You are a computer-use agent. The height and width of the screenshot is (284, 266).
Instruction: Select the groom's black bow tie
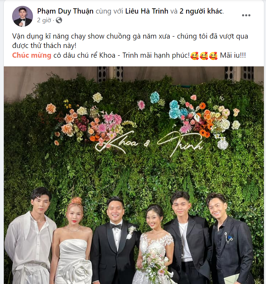tap(116, 227)
